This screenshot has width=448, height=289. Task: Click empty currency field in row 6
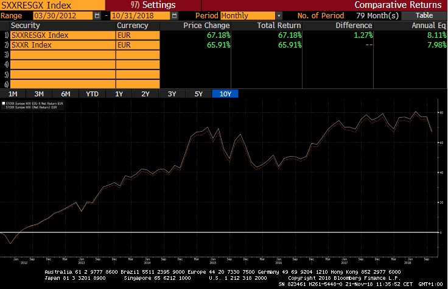pyautogui.click(x=138, y=84)
